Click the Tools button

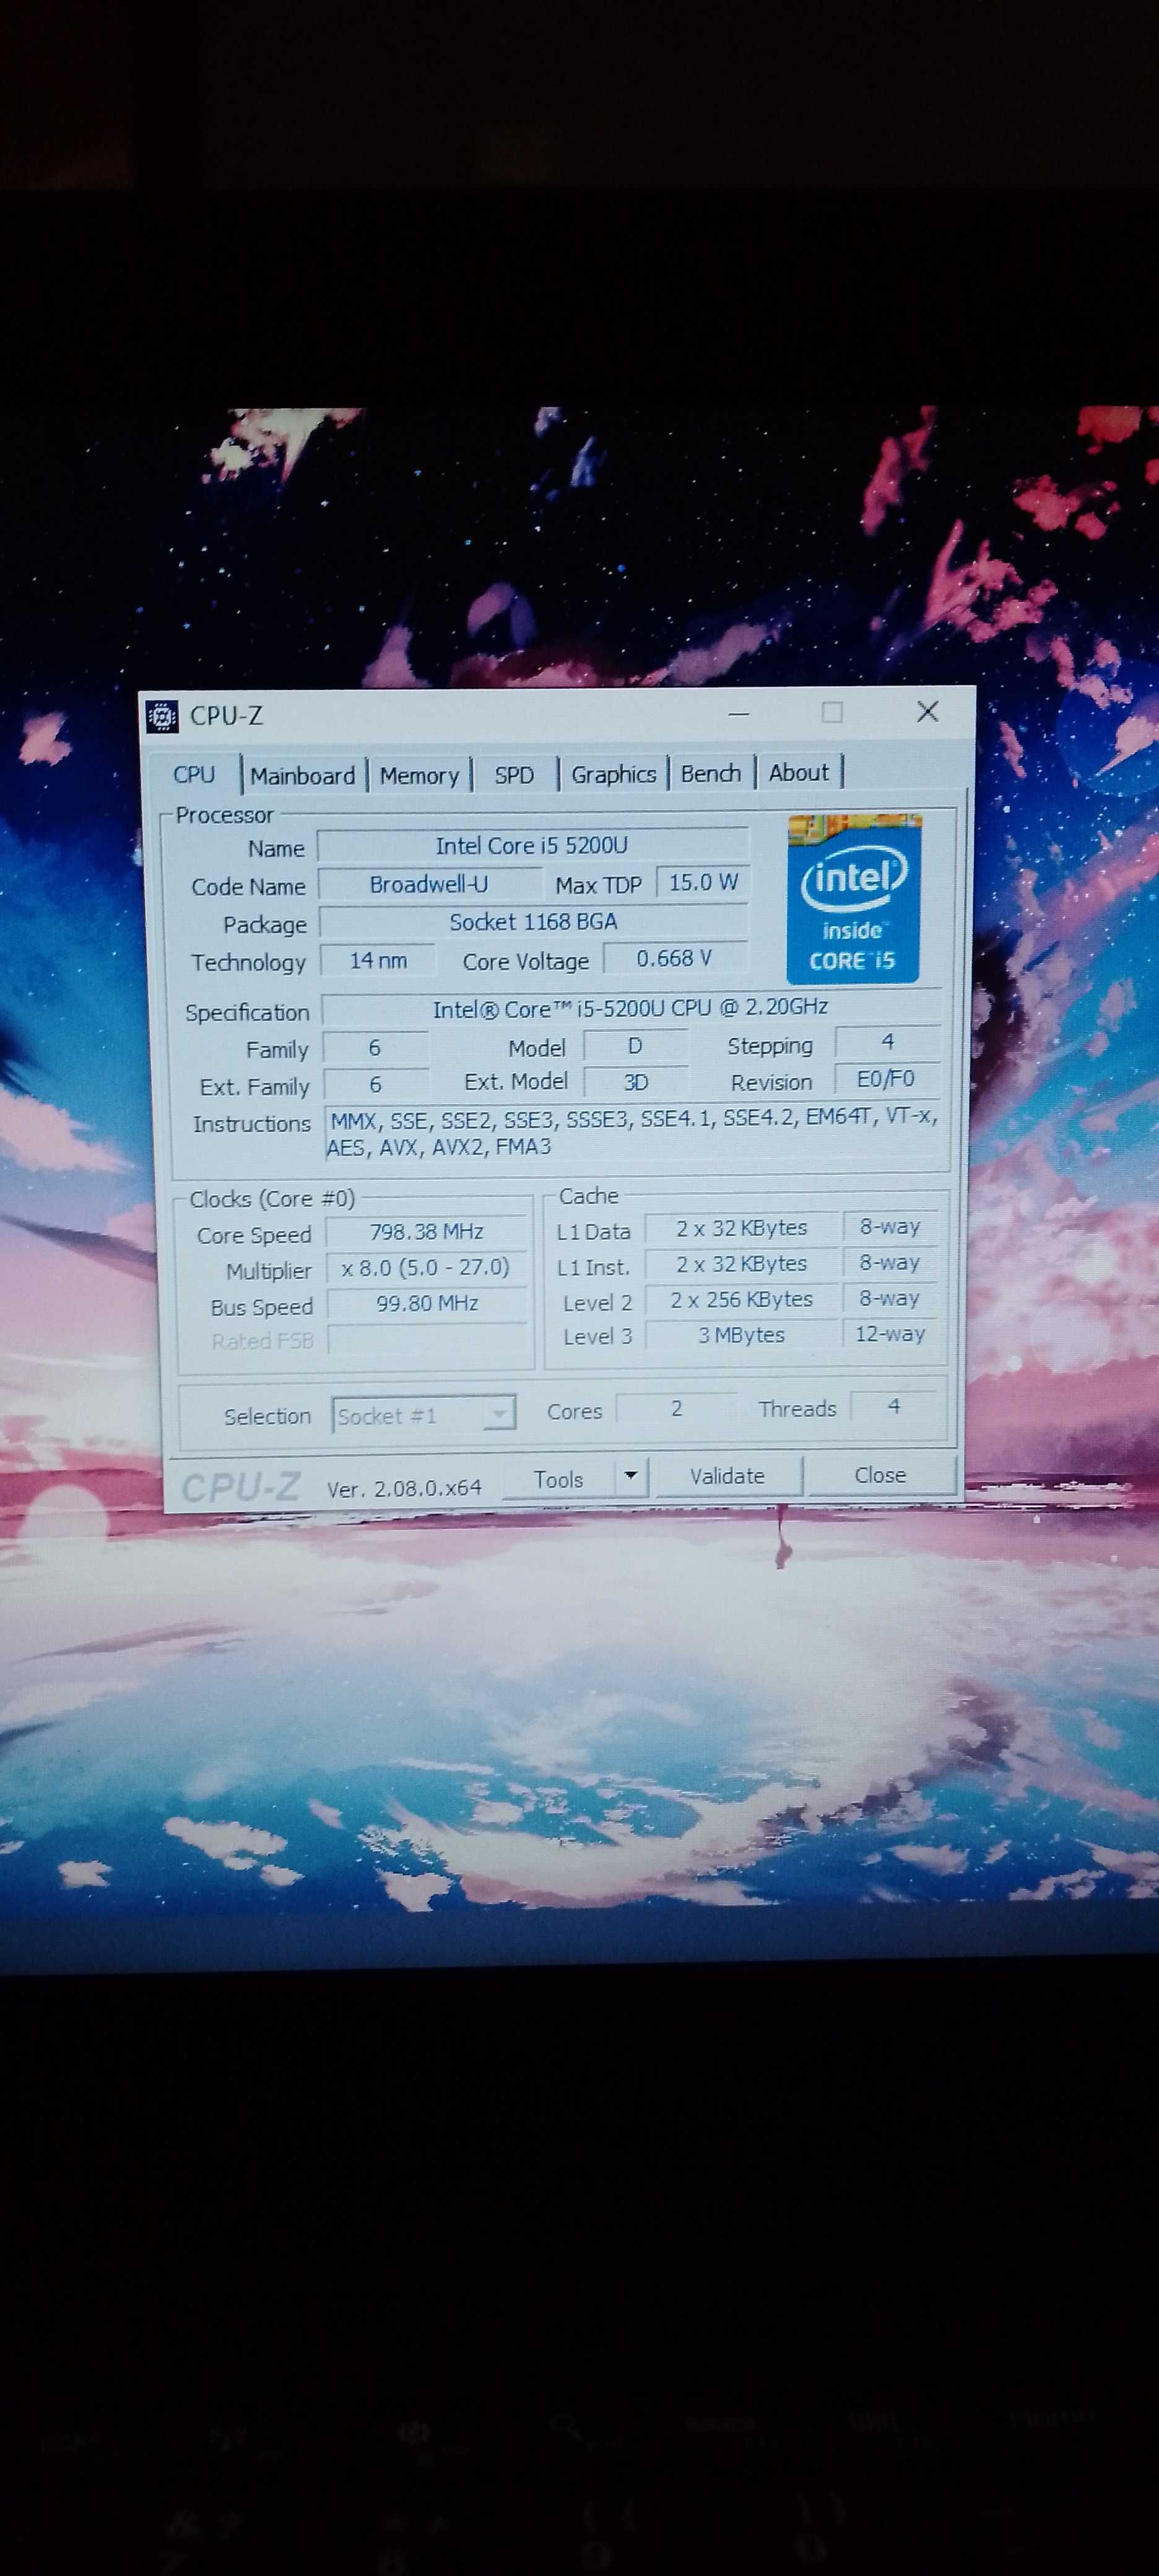pyautogui.click(x=558, y=1479)
